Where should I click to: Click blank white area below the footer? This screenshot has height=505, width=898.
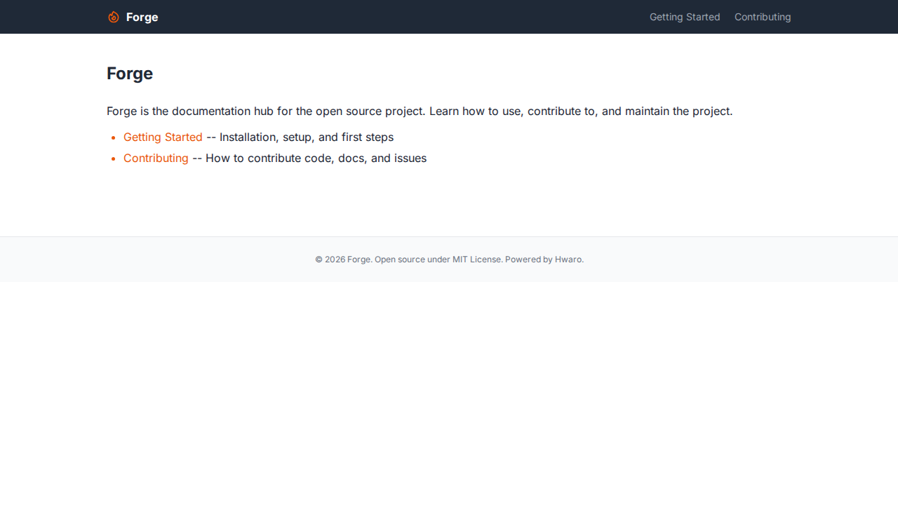(449, 393)
